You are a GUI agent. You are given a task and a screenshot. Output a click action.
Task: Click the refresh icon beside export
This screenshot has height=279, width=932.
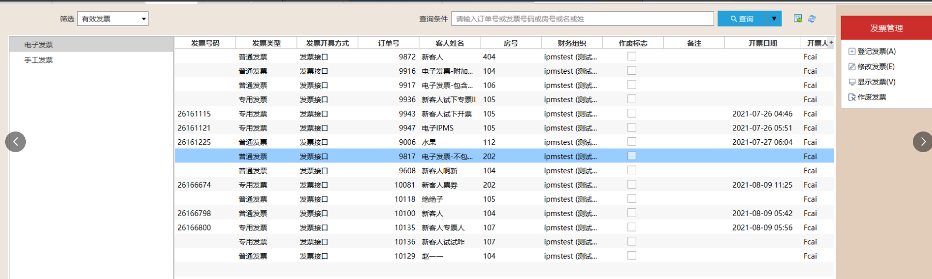[x=811, y=19]
